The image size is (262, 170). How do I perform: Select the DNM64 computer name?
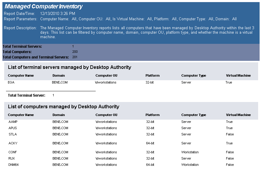click(14, 165)
